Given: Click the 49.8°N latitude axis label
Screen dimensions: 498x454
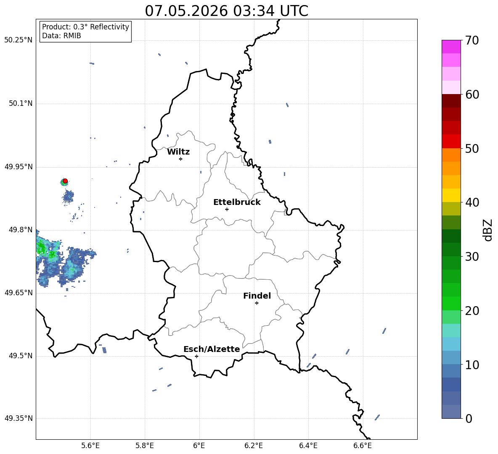Looking at the screenshot, I should click(19, 230).
